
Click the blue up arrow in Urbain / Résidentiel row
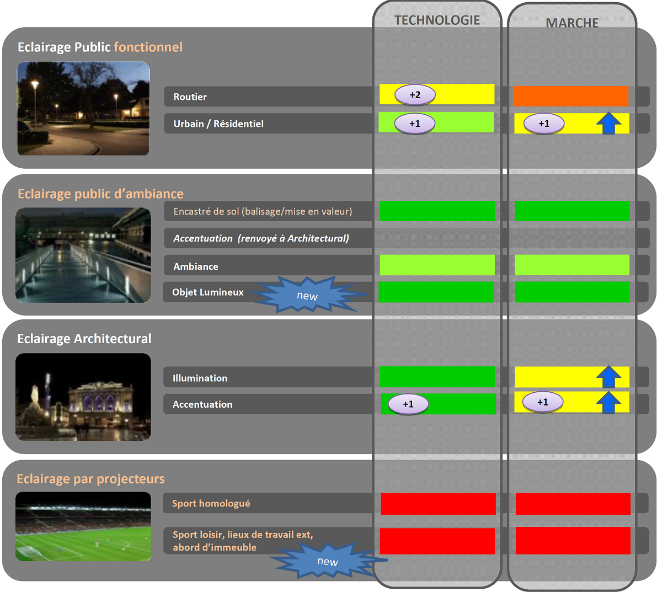coord(609,123)
